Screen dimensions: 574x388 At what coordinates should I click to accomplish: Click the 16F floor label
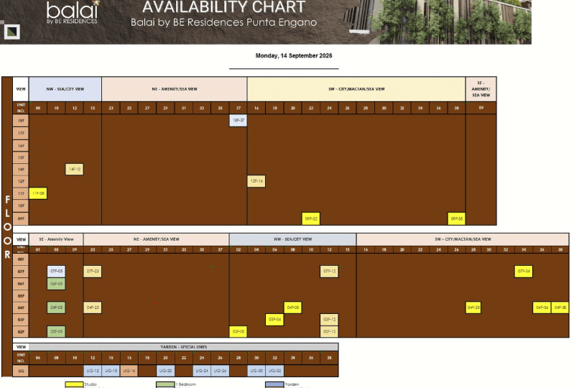point(21,146)
